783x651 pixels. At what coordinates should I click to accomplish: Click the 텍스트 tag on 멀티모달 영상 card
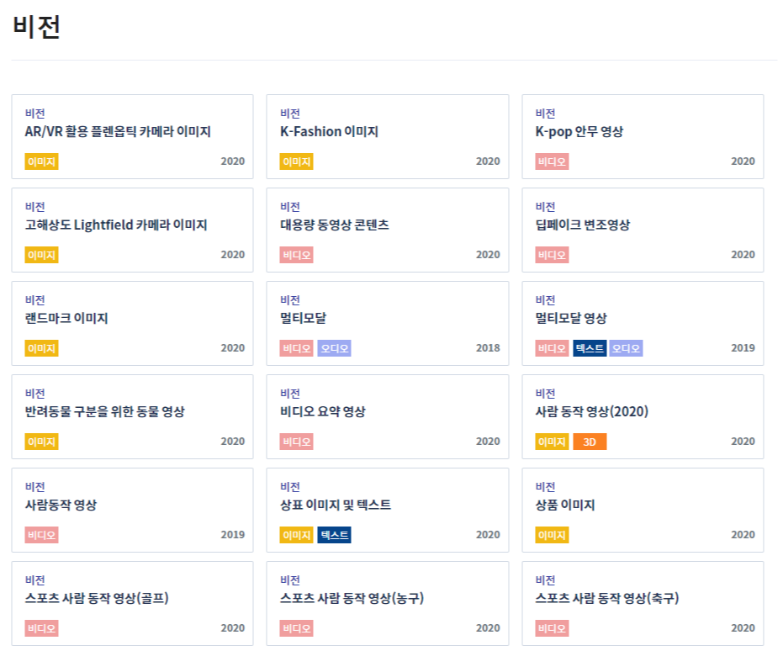(590, 348)
